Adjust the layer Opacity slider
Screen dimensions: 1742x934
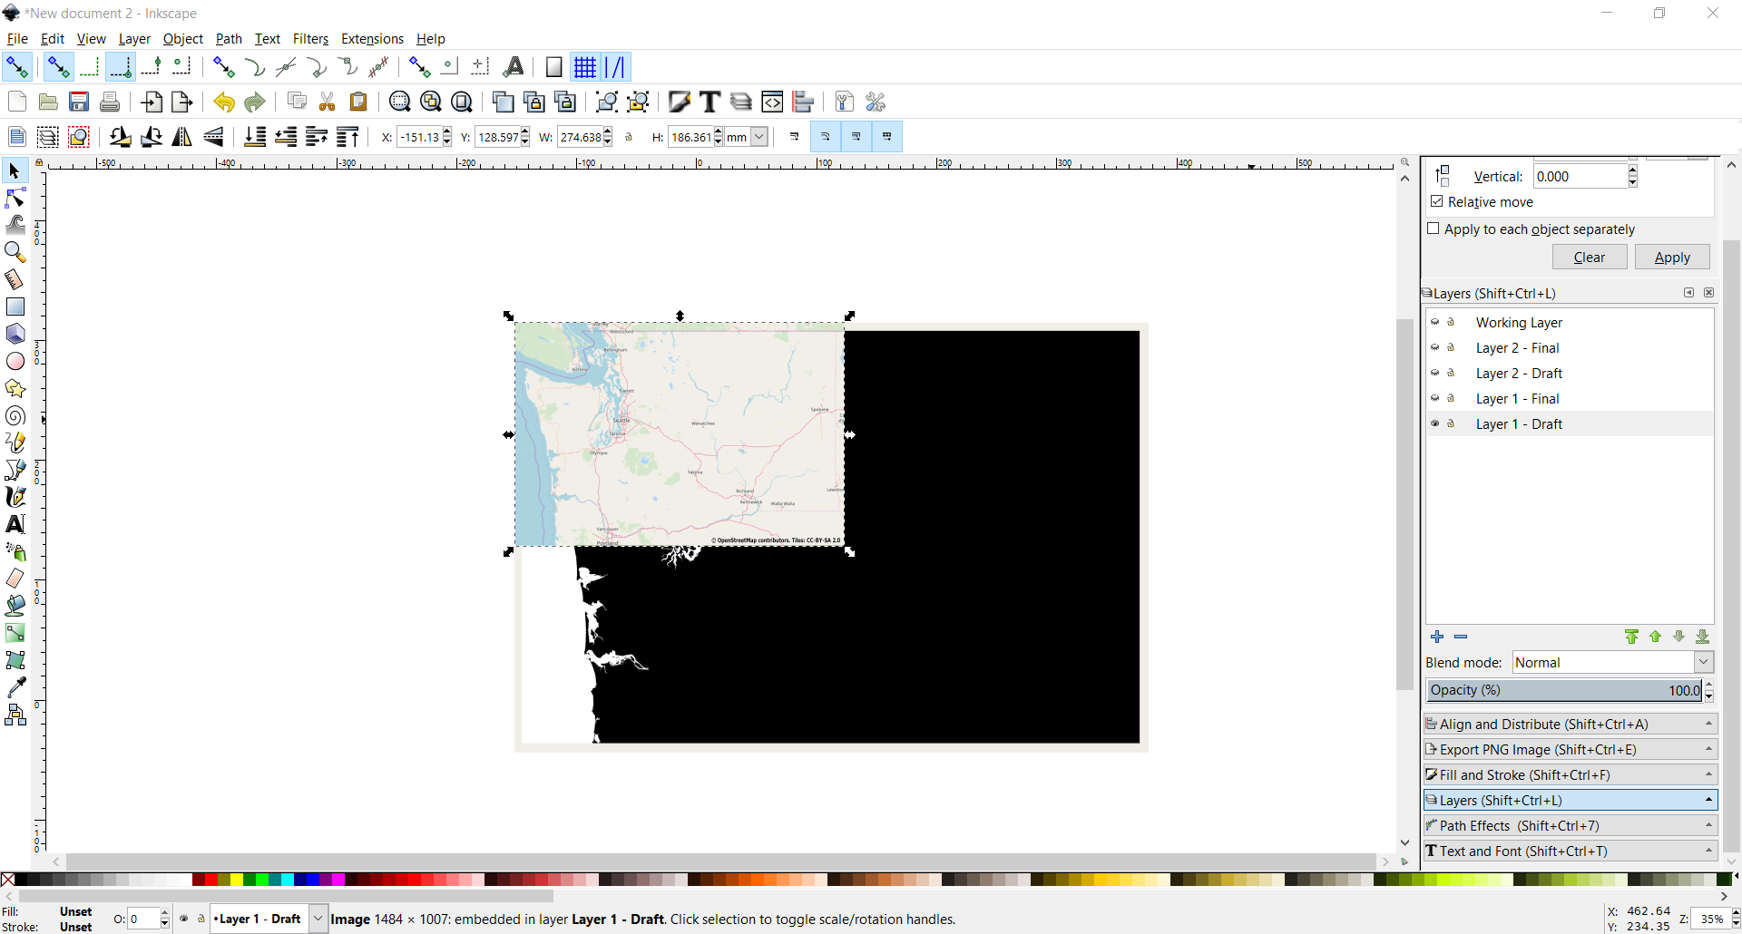click(1564, 690)
